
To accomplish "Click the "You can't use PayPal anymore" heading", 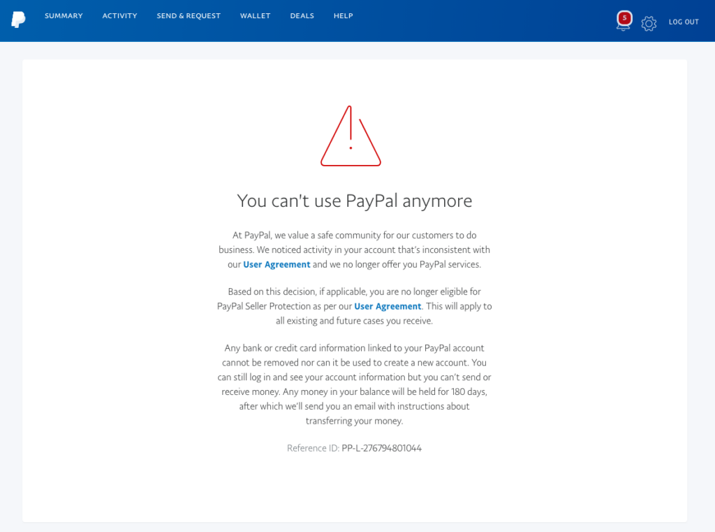I will pyautogui.click(x=354, y=201).
